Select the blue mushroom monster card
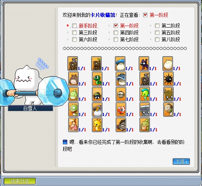The height and width of the screenshot is (186, 202). [120, 64]
